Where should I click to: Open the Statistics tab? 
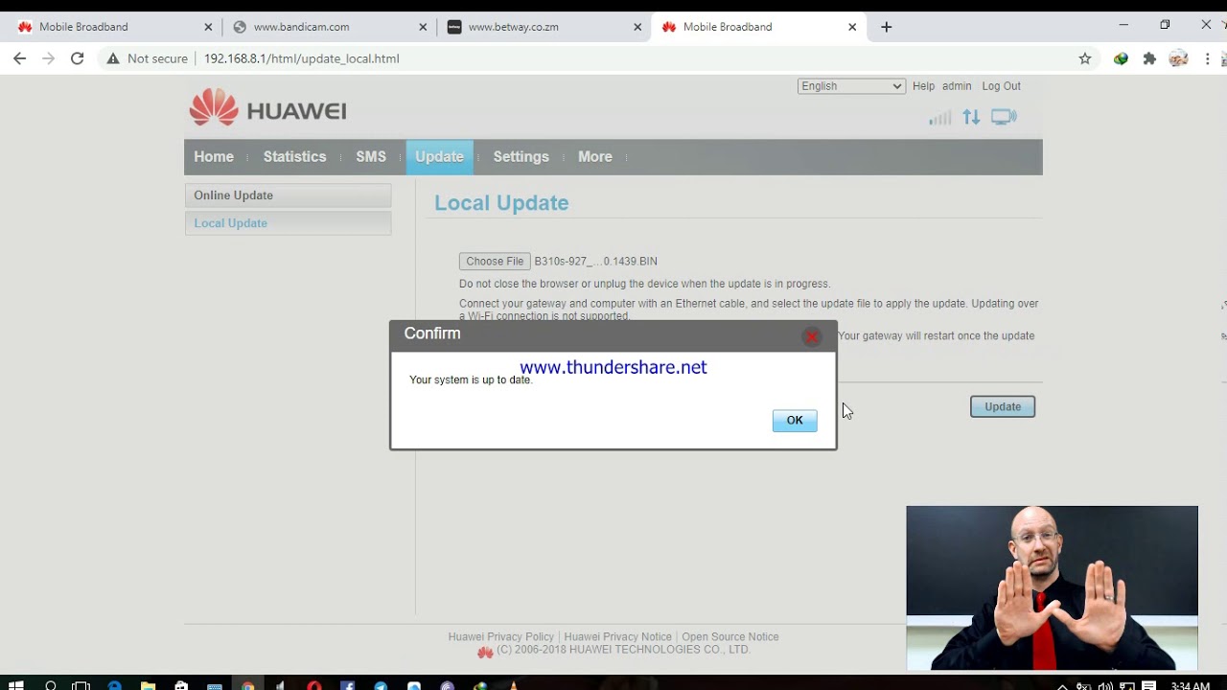294,157
